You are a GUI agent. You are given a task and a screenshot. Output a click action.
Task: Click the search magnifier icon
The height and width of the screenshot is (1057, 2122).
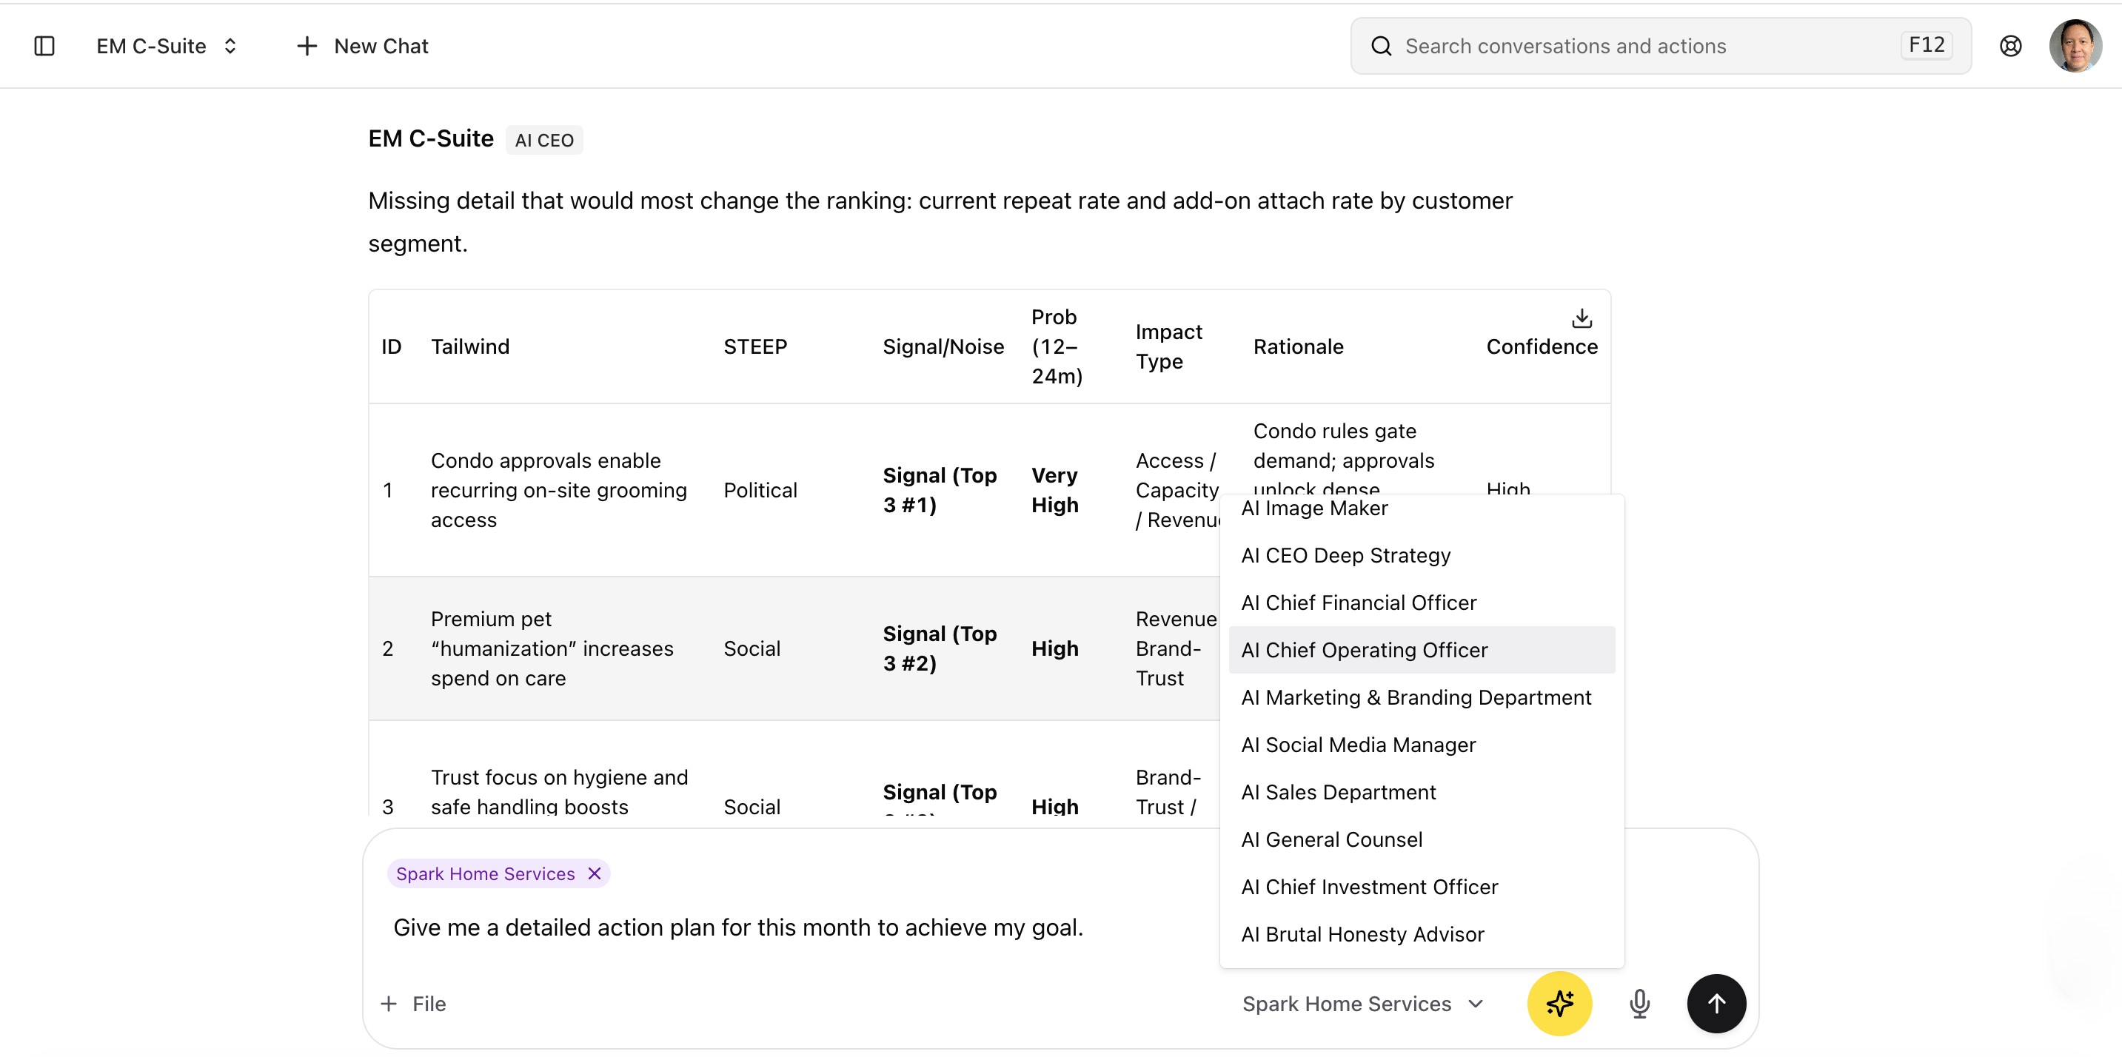tap(1382, 46)
